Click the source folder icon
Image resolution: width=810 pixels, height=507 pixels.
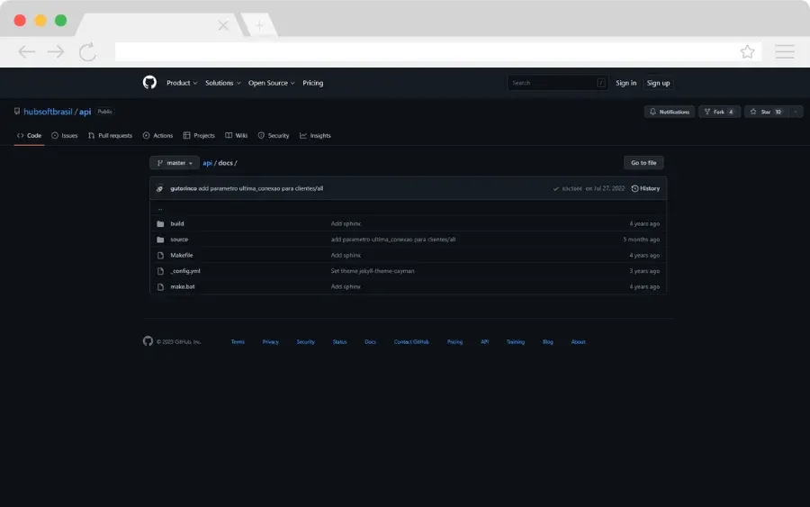160,240
